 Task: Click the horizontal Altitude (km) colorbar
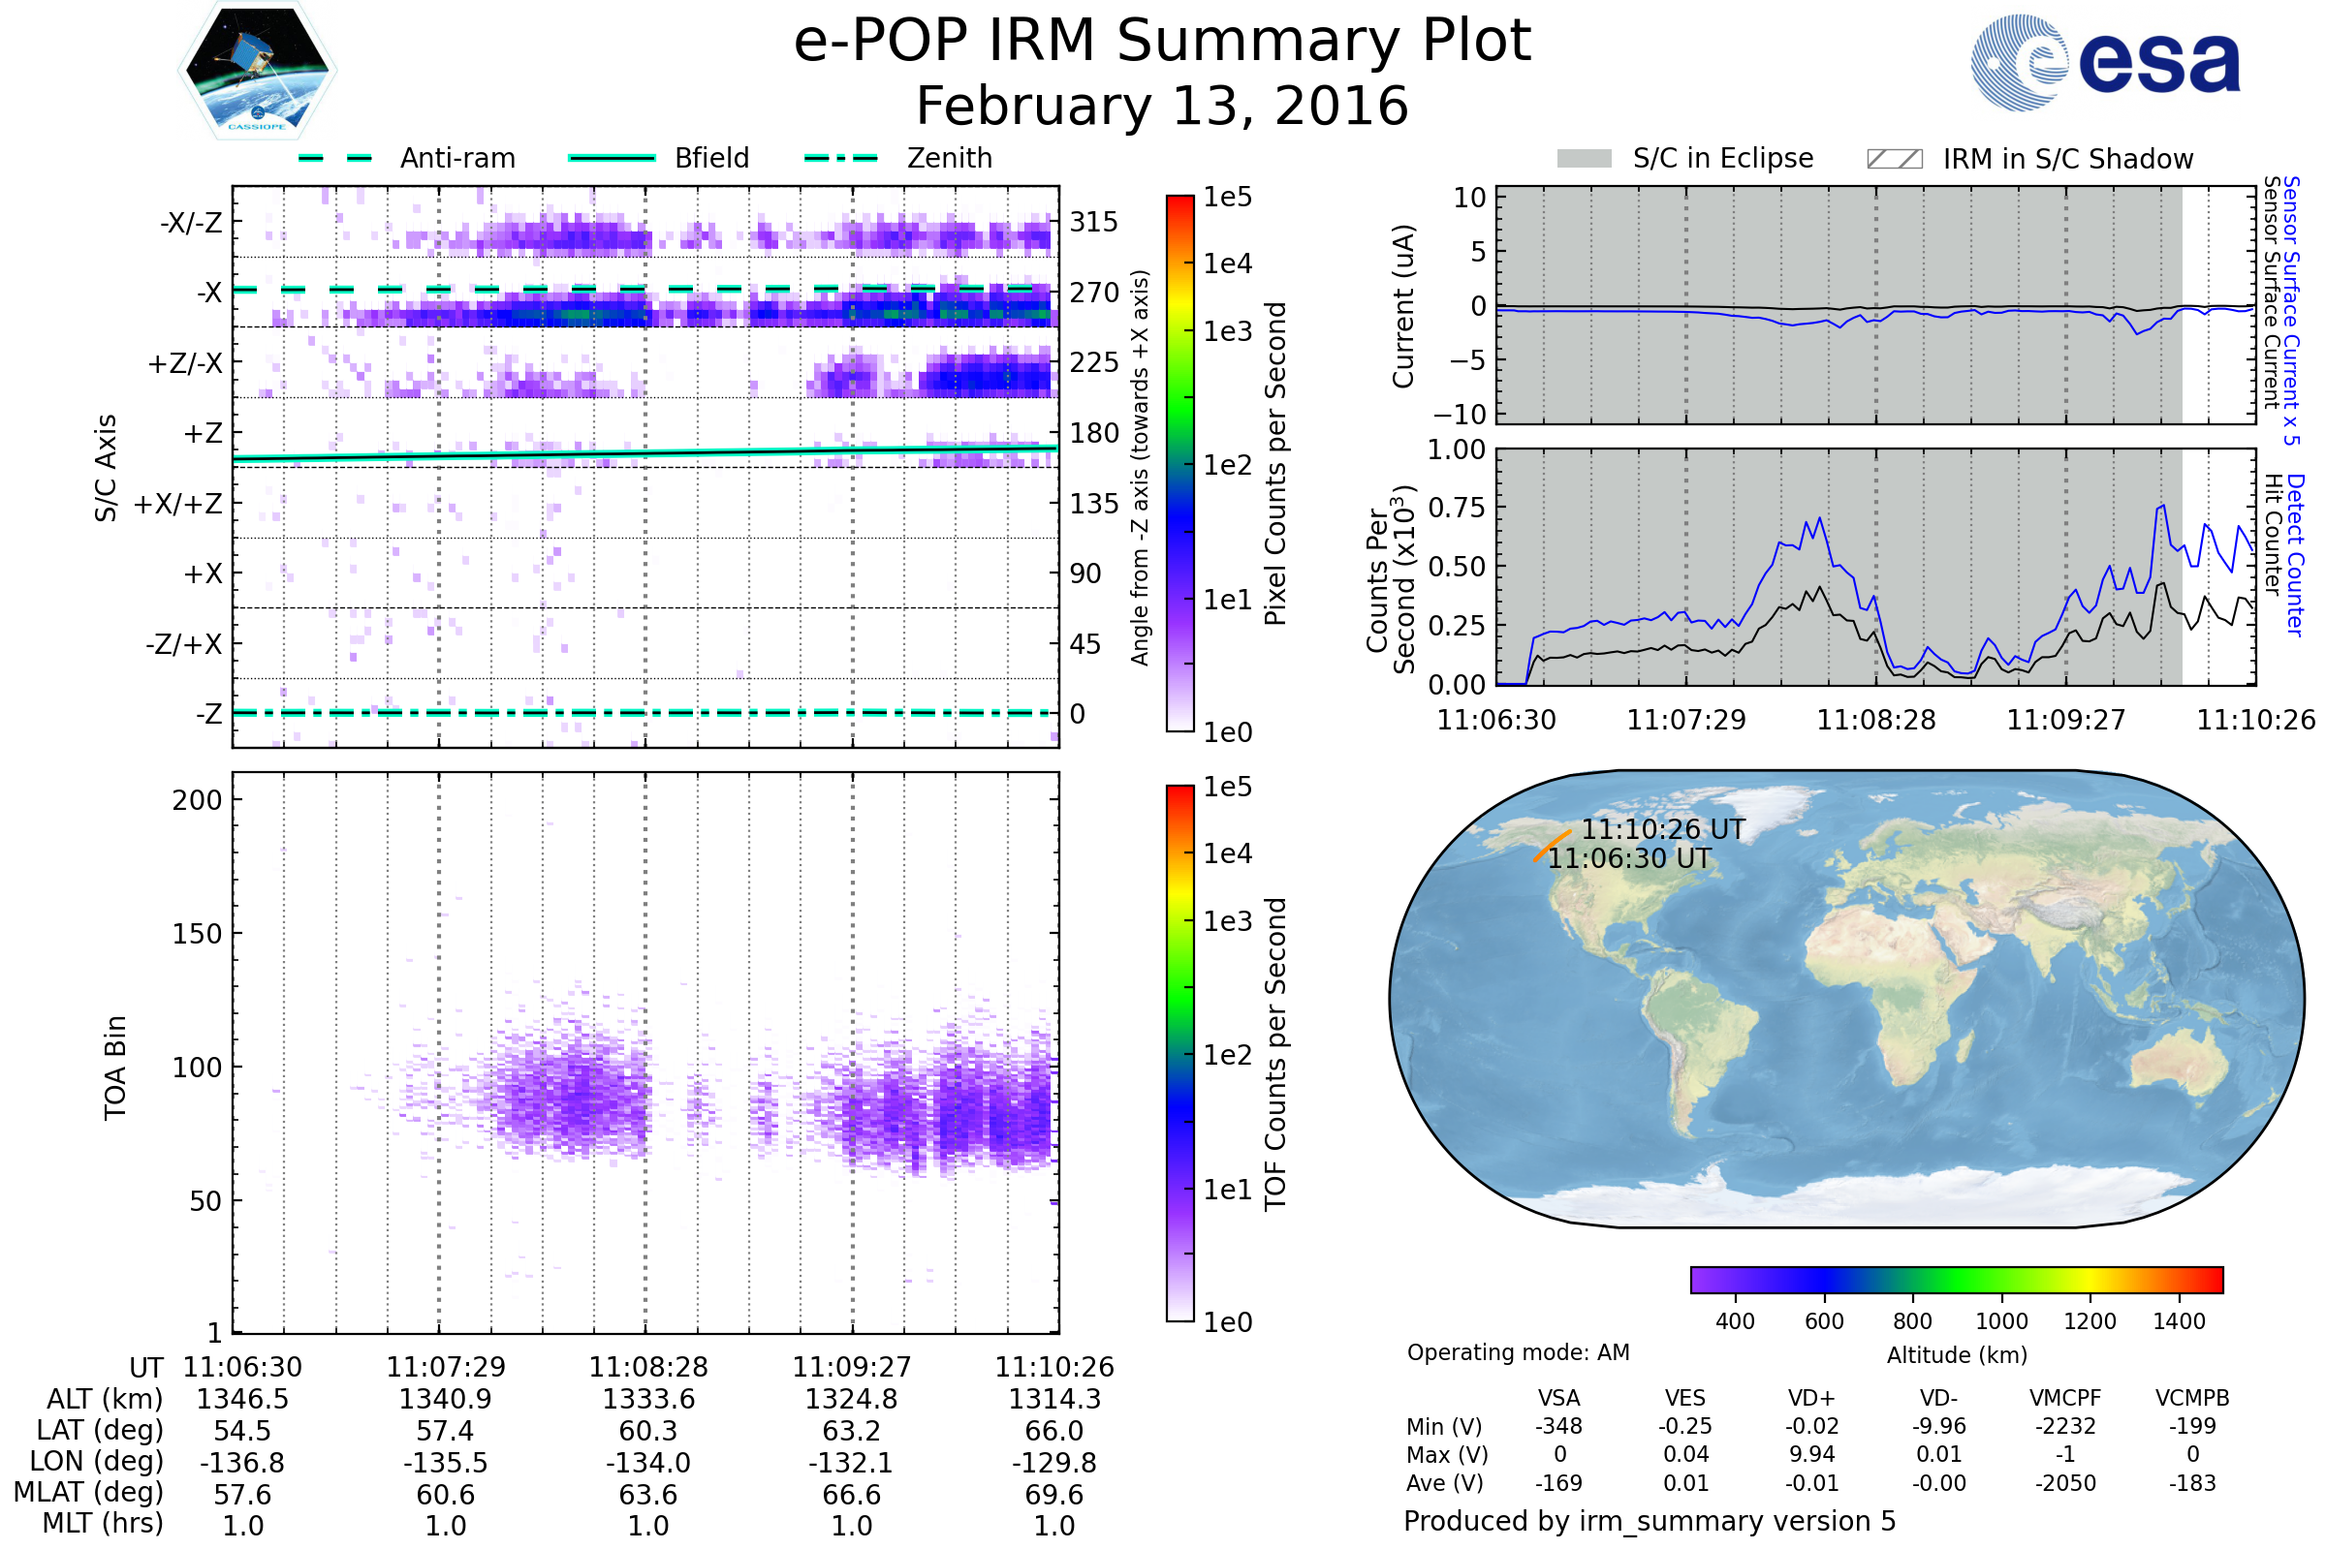pos(1956,1279)
